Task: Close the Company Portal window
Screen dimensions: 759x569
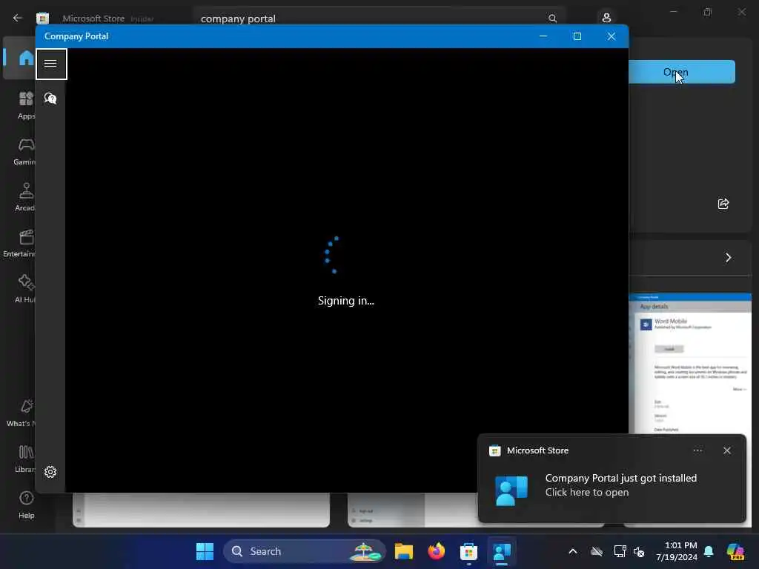Action: 611,36
